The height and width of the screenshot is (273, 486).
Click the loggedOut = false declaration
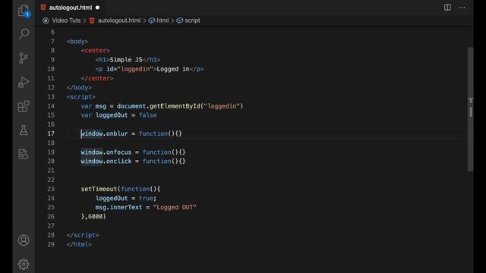118,115
